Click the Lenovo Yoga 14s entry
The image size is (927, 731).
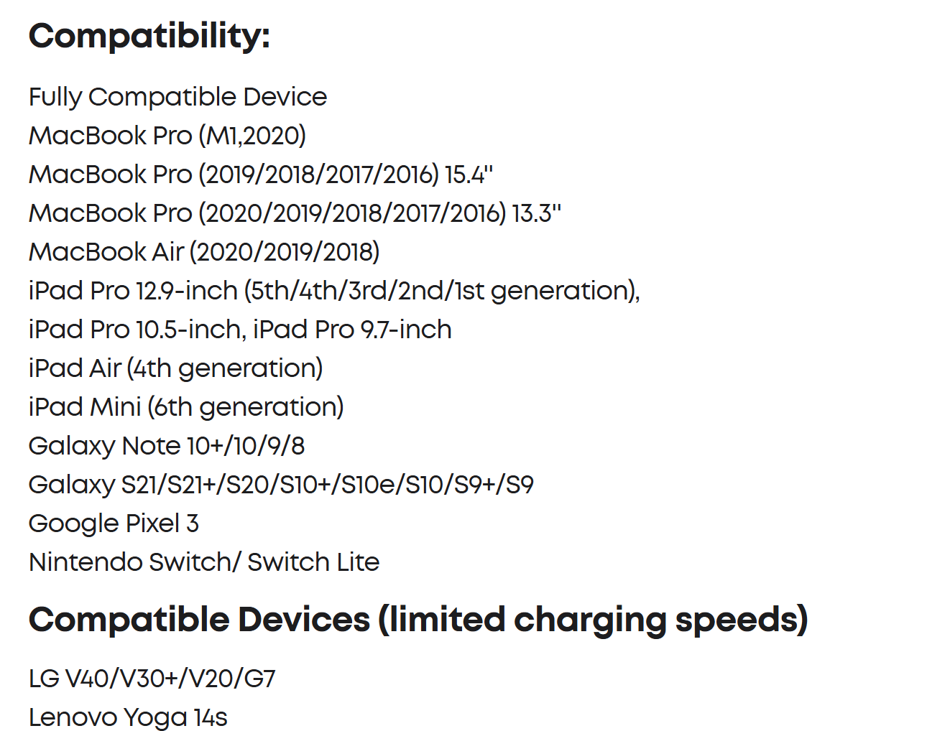pyautogui.click(x=128, y=717)
